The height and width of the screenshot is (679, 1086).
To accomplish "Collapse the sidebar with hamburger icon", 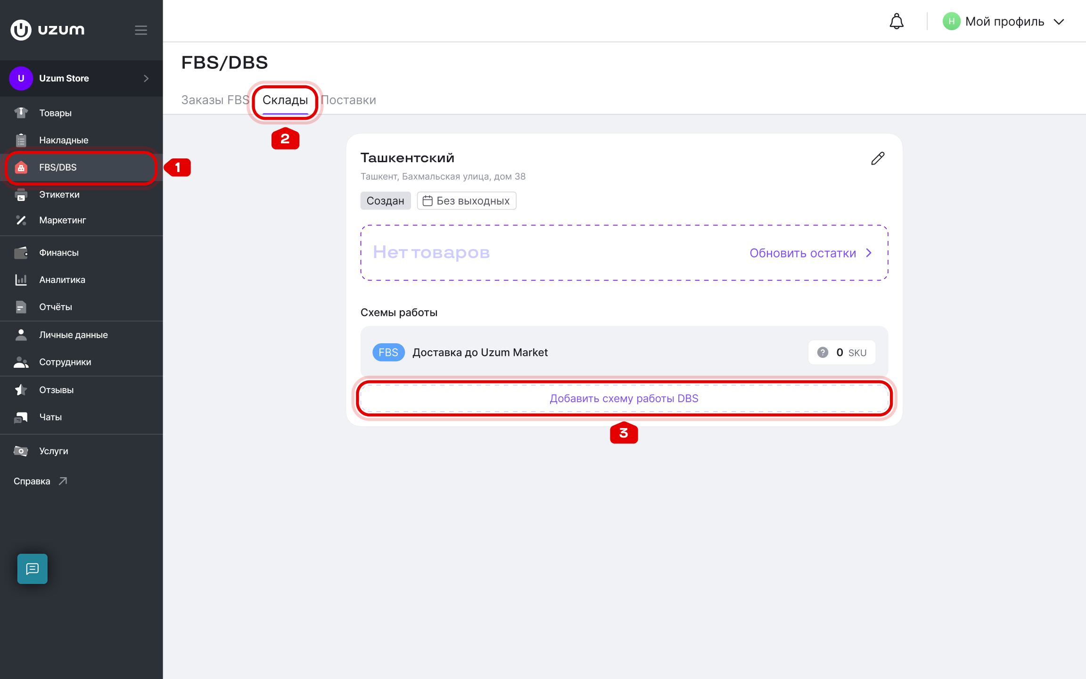I will pyautogui.click(x=141, y=30).
